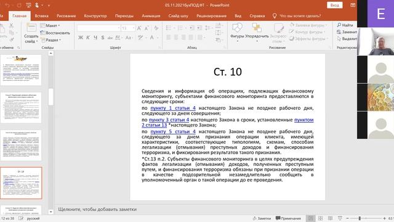Open the Фигуры shapes gallery

pyautogui.click(x=237, y=33)
